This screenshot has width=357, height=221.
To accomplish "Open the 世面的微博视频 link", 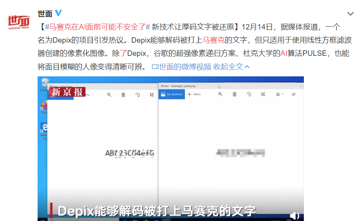I will pyautogui.click(x=182, y=67).
